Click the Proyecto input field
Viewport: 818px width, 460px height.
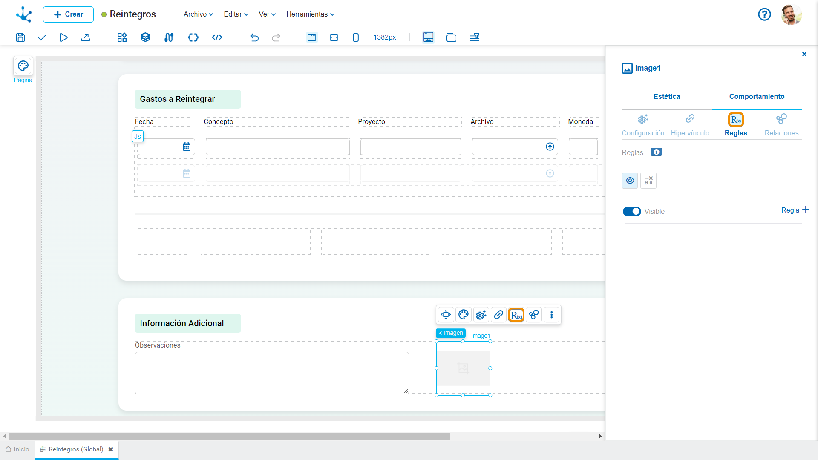point(411,147)
